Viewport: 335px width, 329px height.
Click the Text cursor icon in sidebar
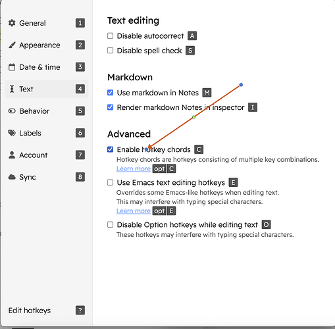pos(12,89)
